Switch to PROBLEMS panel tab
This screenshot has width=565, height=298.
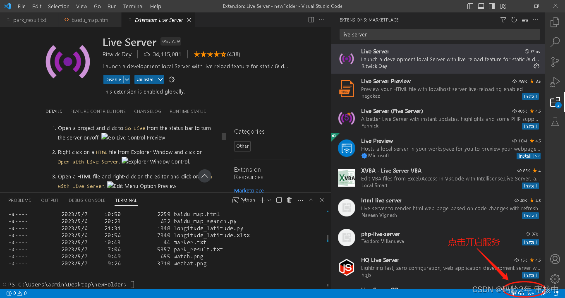19,200
